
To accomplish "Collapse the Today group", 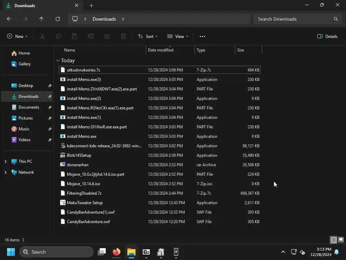I will [58, 61].
